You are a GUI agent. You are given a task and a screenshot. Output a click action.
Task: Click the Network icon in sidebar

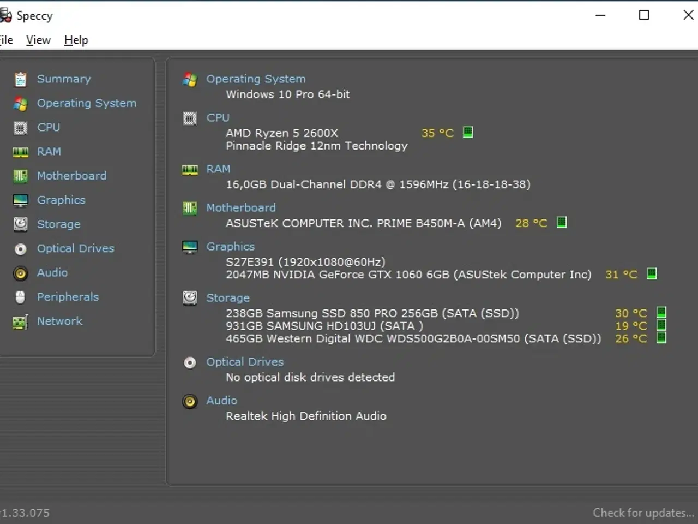coord(20,322)
